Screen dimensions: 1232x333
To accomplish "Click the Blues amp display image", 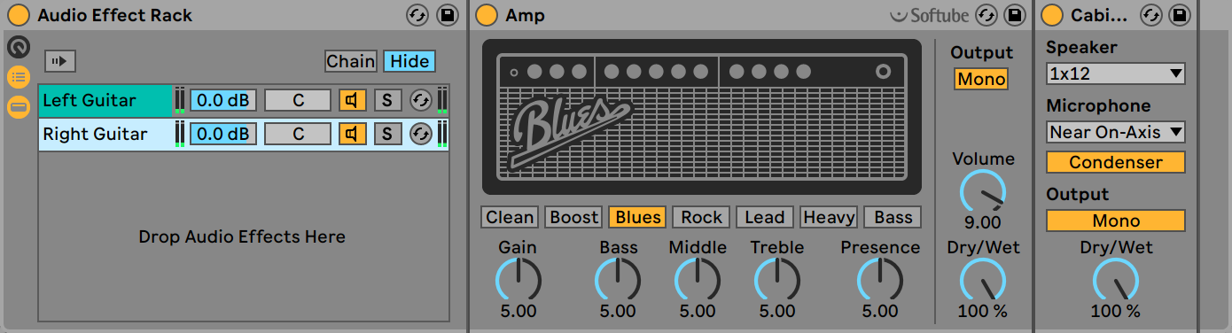I will pyautogui.click(x=702, y=116).
